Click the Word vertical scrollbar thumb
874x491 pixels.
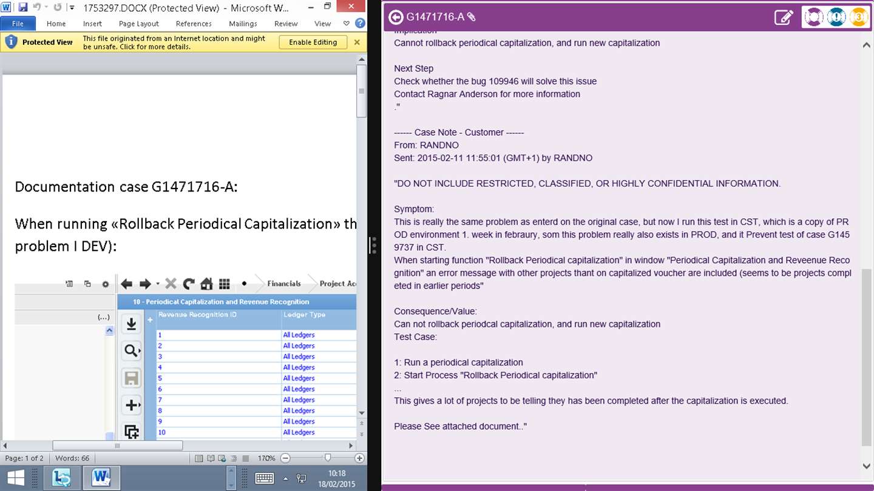[361, 91]
